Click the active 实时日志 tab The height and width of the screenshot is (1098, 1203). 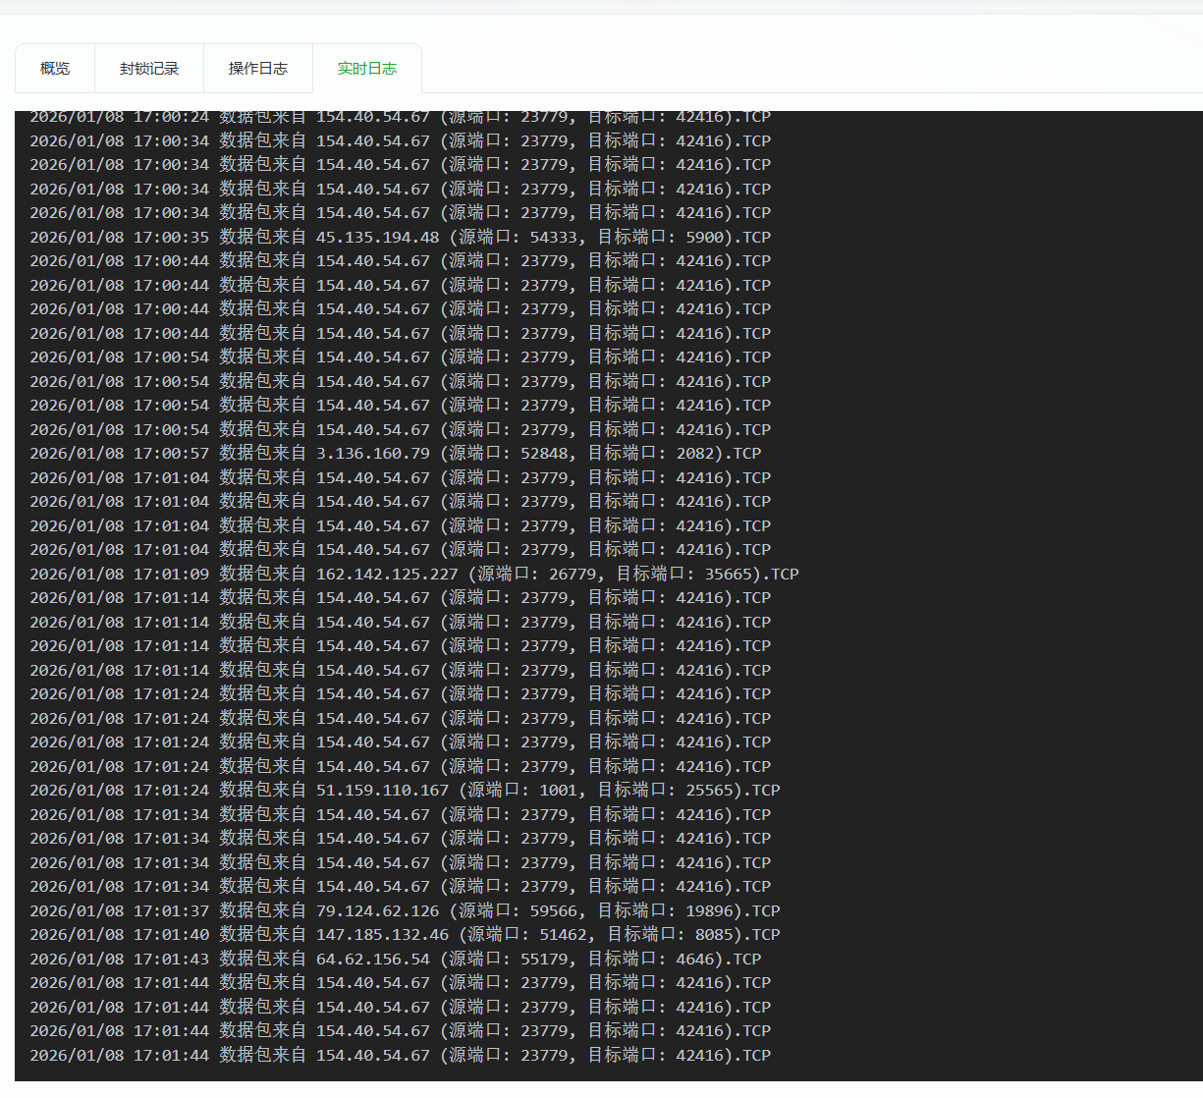coord(366,69)
